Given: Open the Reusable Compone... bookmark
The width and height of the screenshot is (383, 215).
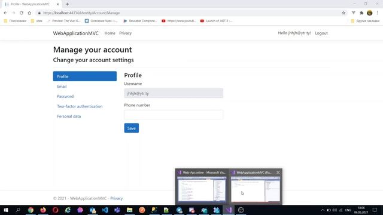Looking at the screenshot, I should point(140,21).
